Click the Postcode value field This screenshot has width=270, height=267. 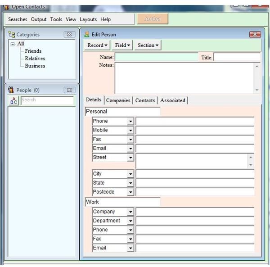click(195, 192)
